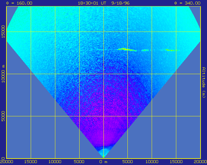Click the '15000' label on the vertical altitude axis
Image resolution: width=207 pixels, height=165 pixels.
pos(3,32)
